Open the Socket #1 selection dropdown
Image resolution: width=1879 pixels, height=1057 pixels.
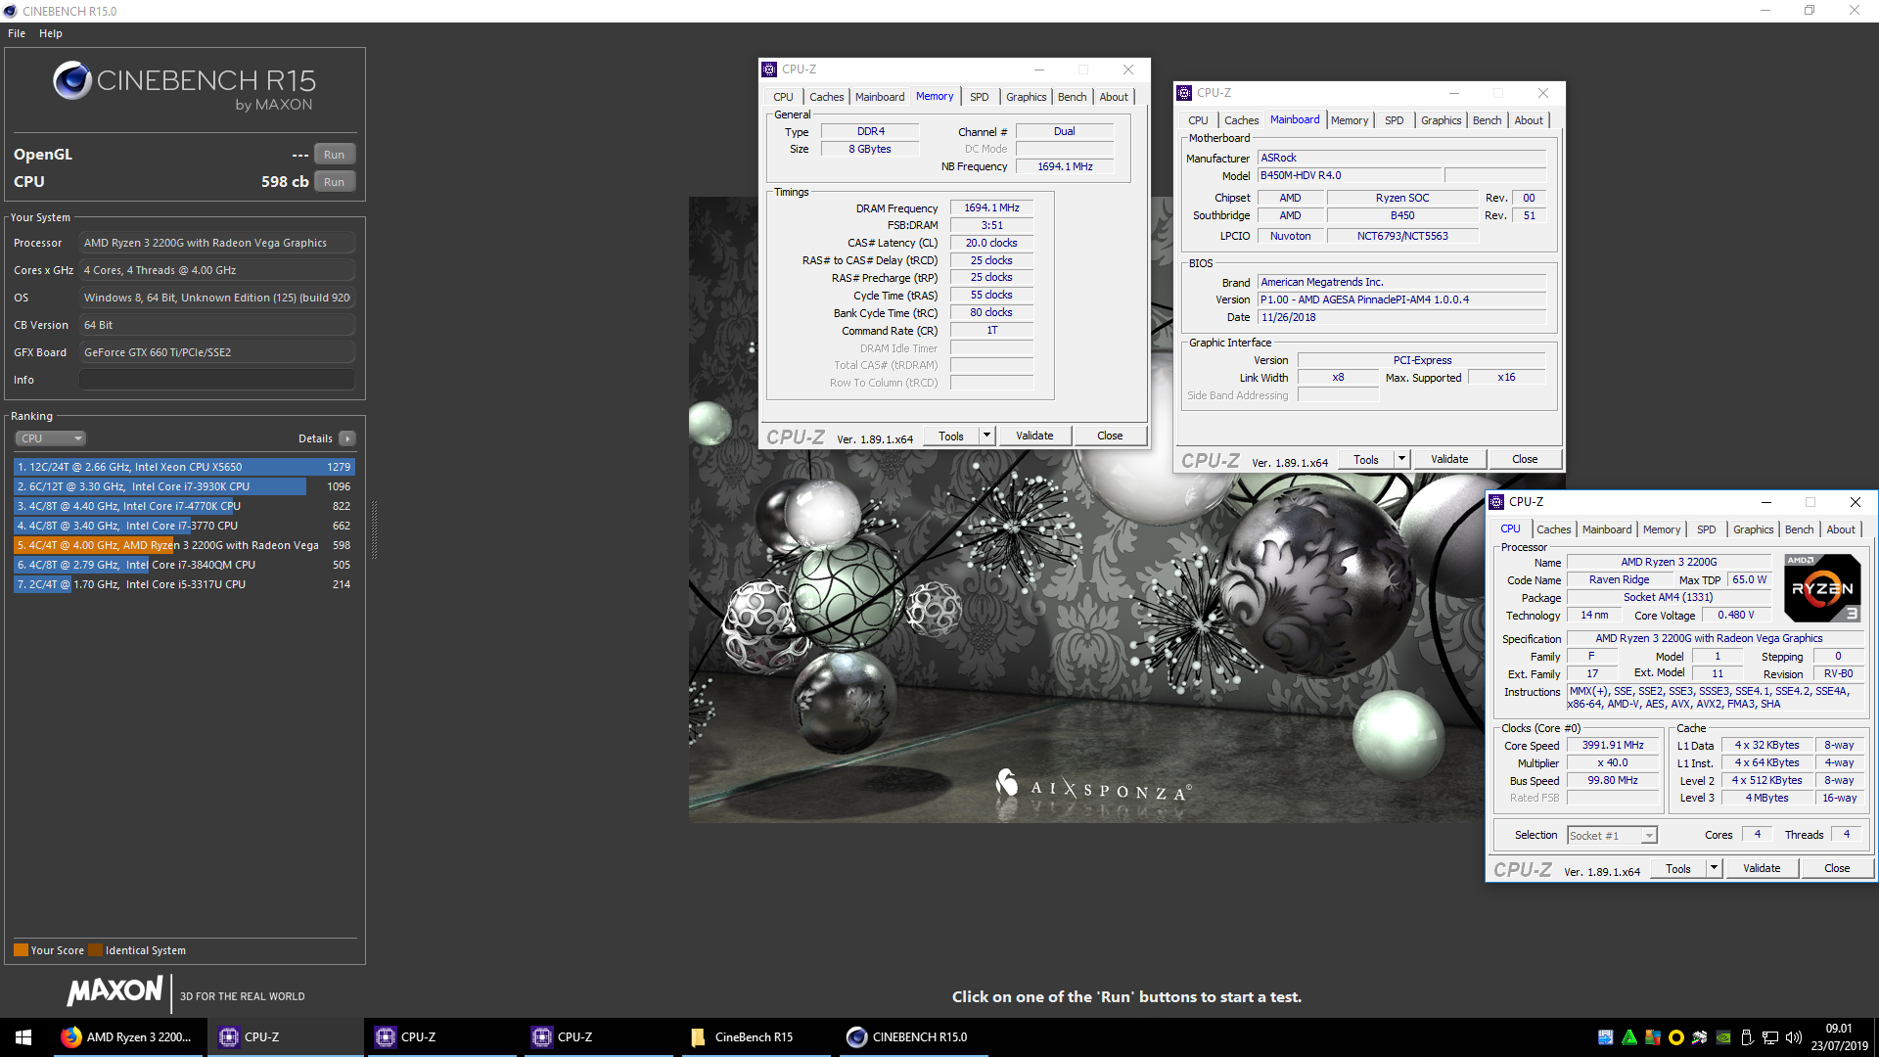point(1613,836)
